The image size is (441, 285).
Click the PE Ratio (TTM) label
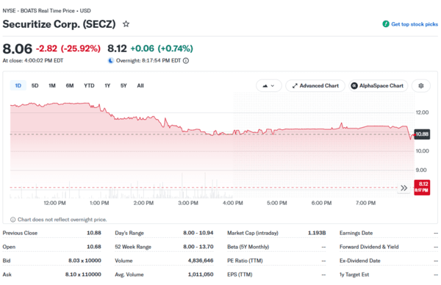245,261
